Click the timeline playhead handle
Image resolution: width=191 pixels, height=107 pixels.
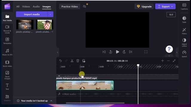(x=138, y=65)
